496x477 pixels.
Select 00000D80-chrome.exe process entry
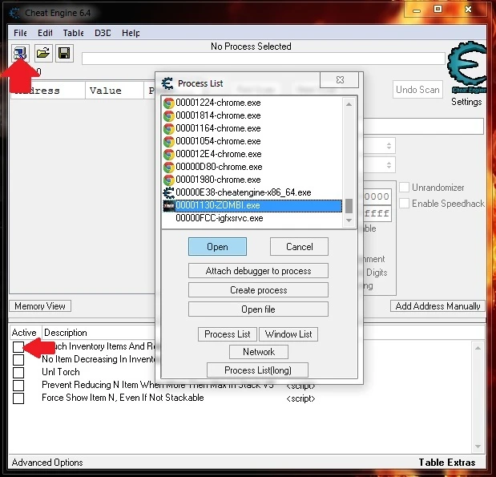(x=252, y=167)
